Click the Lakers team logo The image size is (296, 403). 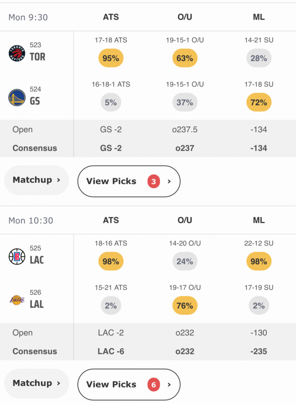click(17, 300)
